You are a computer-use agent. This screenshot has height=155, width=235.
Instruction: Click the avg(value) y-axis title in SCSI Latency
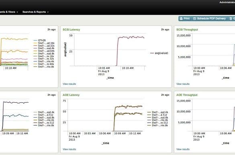65,49
